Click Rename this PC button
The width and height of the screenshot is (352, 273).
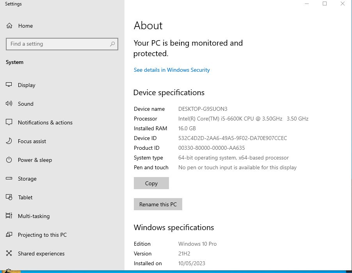[x=158, y=204]
